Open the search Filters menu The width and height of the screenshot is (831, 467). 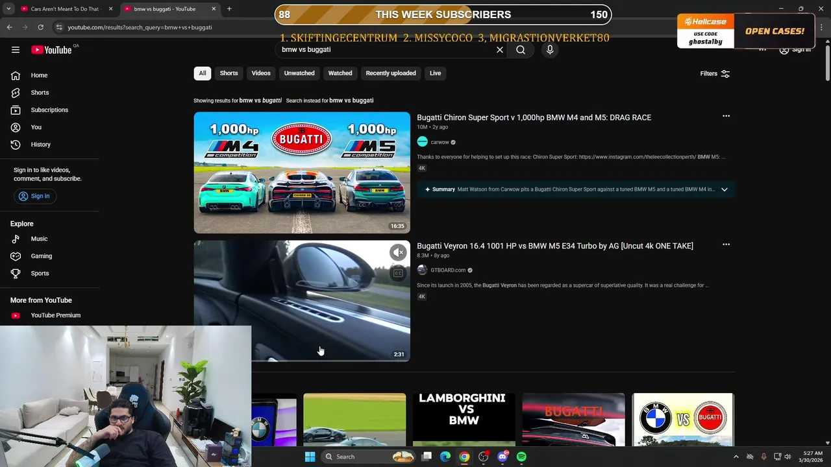coord(715,74)
